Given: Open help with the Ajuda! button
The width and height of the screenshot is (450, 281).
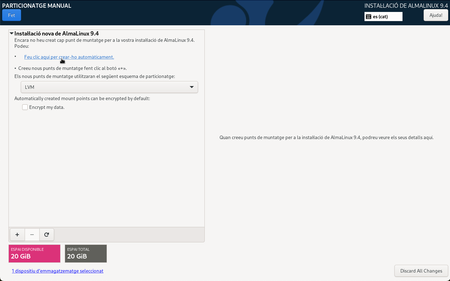Looking at the screenshot, I should (x=436, y=15).
